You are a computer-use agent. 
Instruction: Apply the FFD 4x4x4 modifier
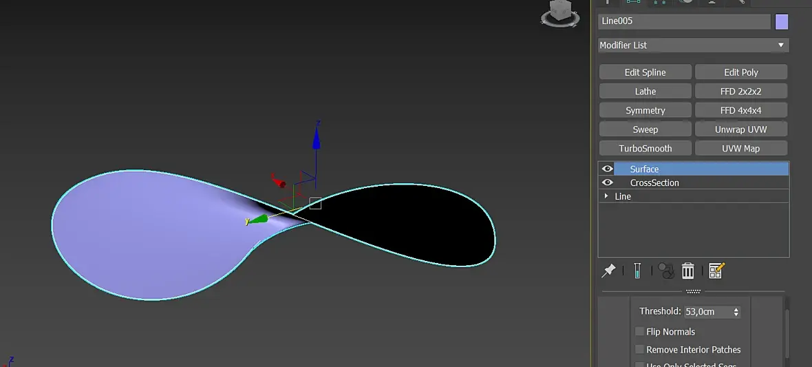click(741, 110)
